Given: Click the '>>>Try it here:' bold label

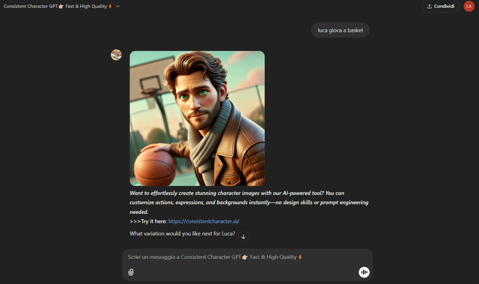Looking at the screenshot, I should coord(148,221).
